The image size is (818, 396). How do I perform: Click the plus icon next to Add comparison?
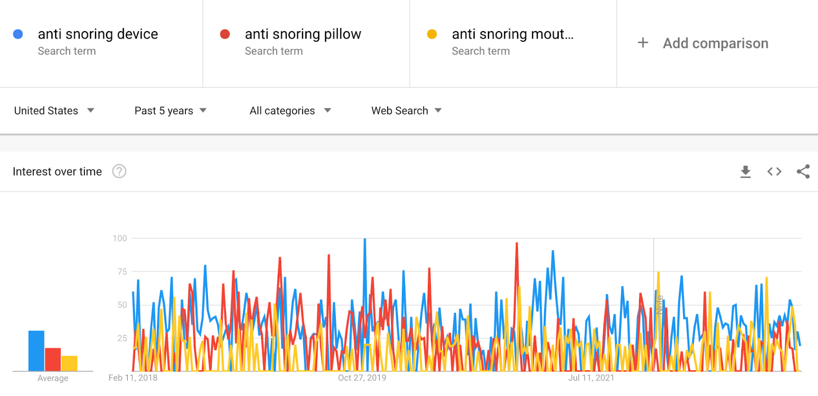643,43
